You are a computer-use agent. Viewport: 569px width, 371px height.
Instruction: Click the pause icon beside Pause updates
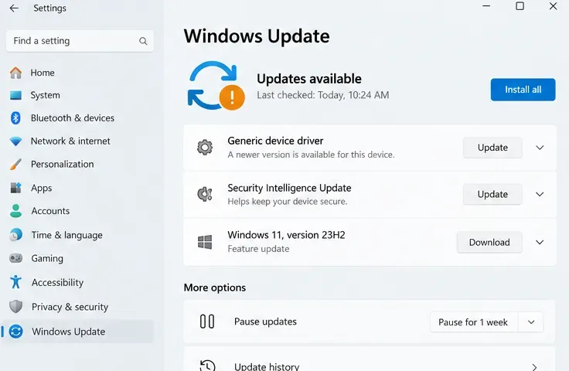click(x=207, y=322)
